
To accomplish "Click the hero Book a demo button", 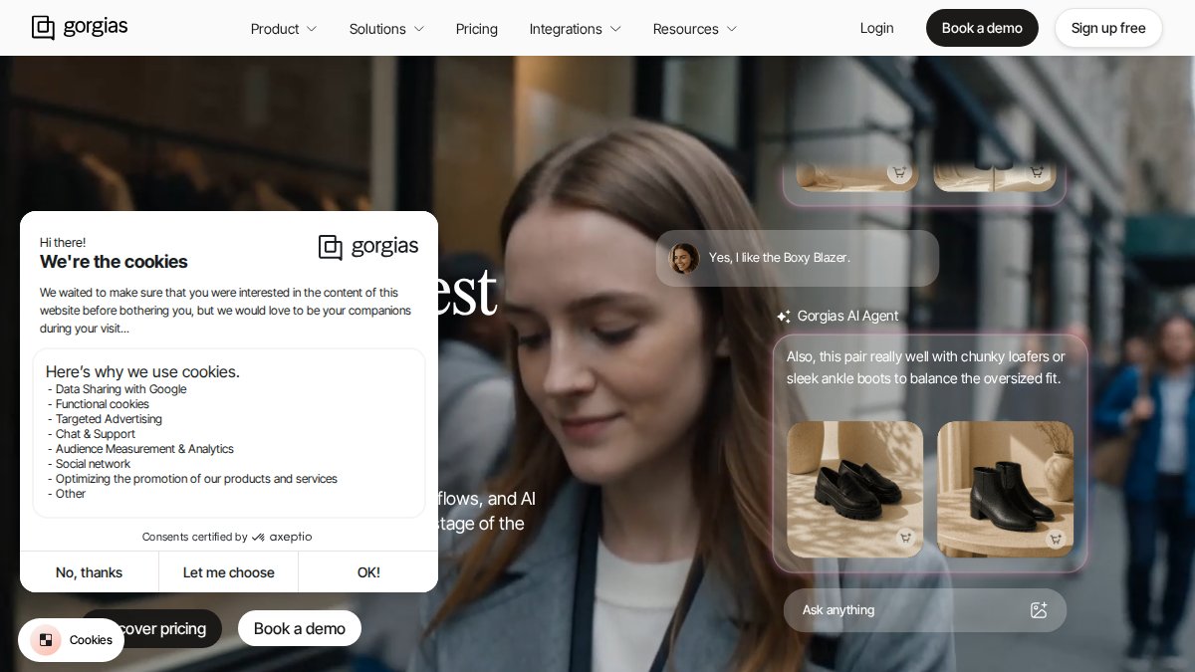I will coord(300,628).
